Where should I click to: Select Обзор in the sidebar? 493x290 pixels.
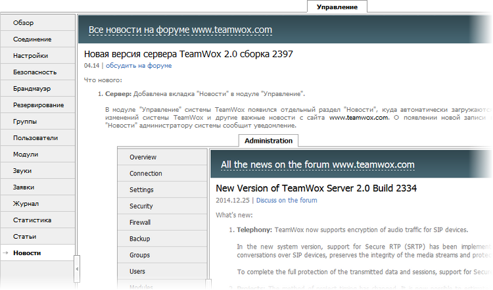pyautogui.click(x=37, y=22)
